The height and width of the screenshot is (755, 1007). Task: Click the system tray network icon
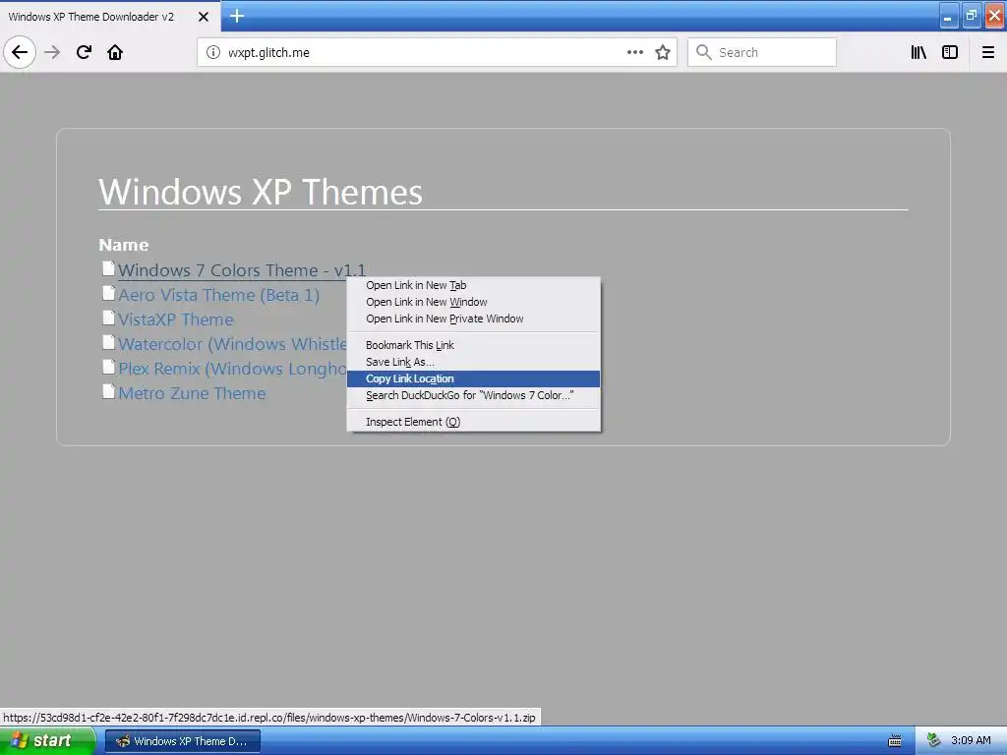(x=934, y=740)
